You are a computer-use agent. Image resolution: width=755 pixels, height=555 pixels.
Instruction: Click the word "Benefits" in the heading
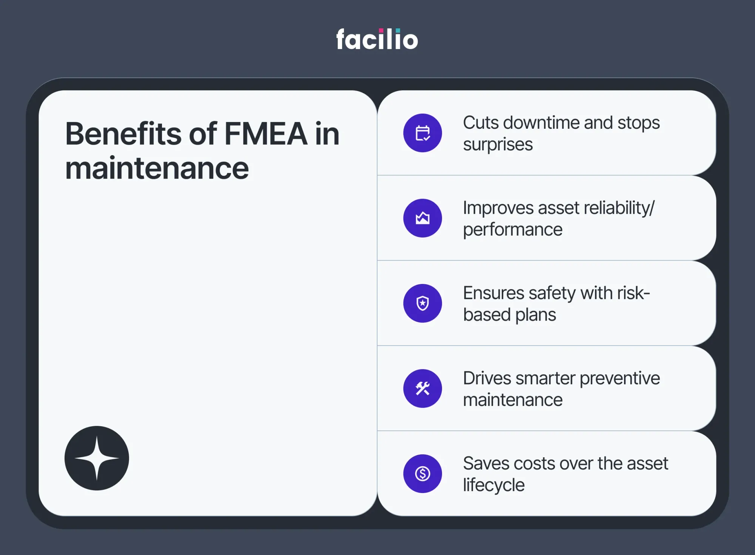click(123, 134)
